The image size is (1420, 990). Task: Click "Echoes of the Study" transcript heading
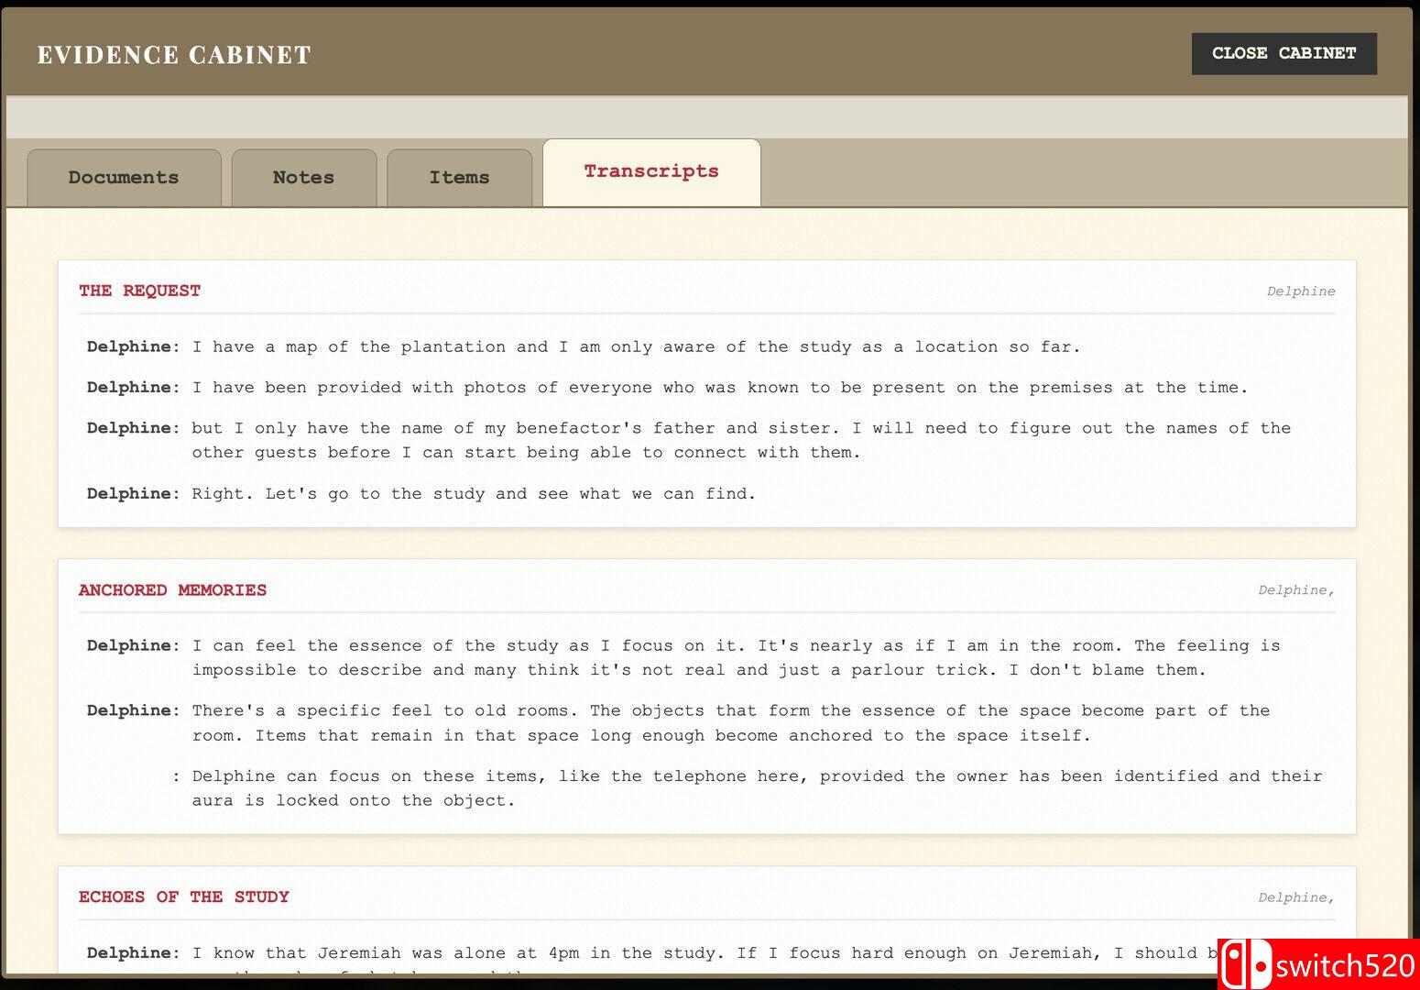pos(184,897)
